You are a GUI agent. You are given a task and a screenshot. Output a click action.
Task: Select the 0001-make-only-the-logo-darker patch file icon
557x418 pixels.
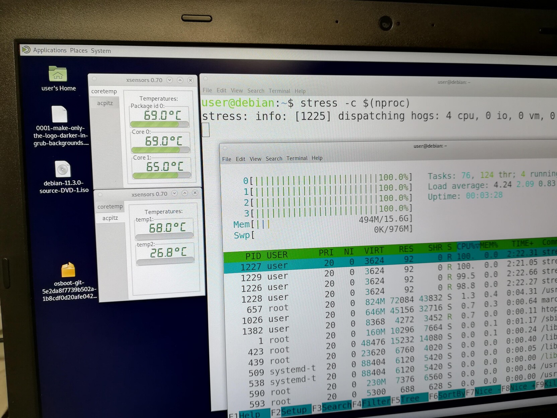coord(60,114)
